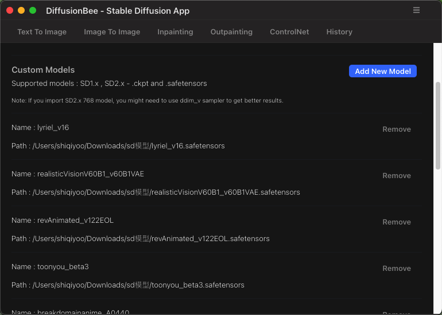The width and height of the screenshot is (442, 315).
Task: Remove the lyriel_v16 model
Action: coord(397,129)
